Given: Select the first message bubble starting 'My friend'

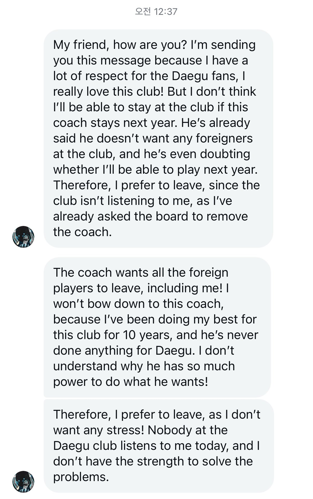Looking at the screenshot, I should pos(158,138).
